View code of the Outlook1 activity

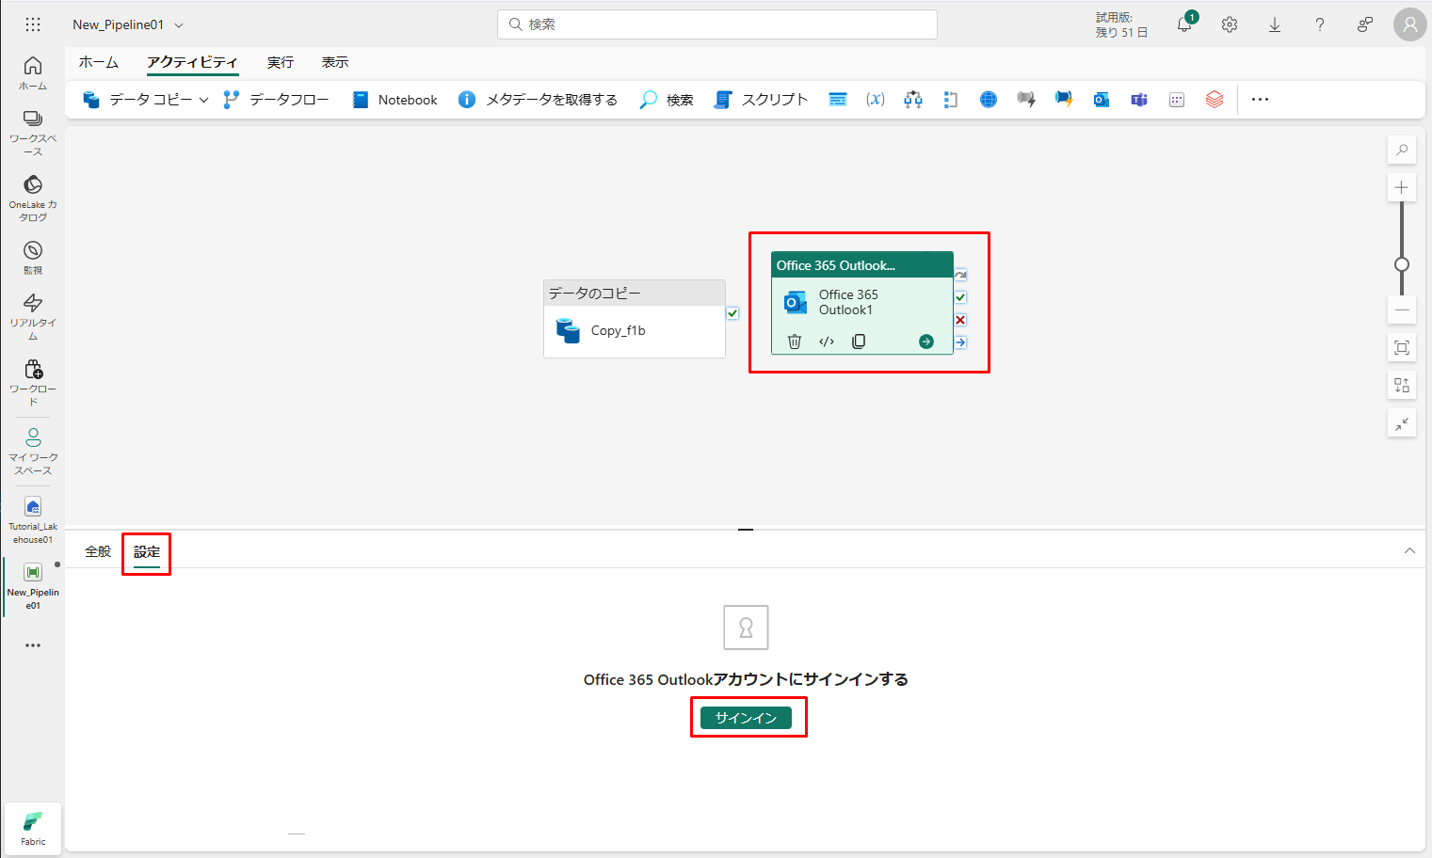(827, 342)
